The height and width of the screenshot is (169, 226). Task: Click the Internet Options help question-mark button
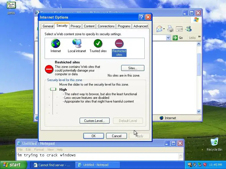pos(142,17)
